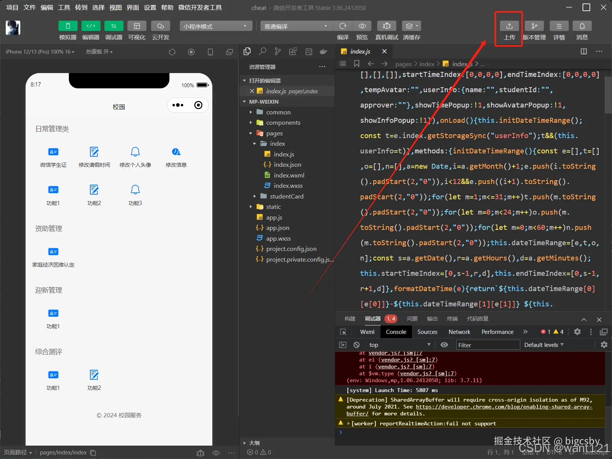Switch to the Network devtools tab

coord(459,332)
